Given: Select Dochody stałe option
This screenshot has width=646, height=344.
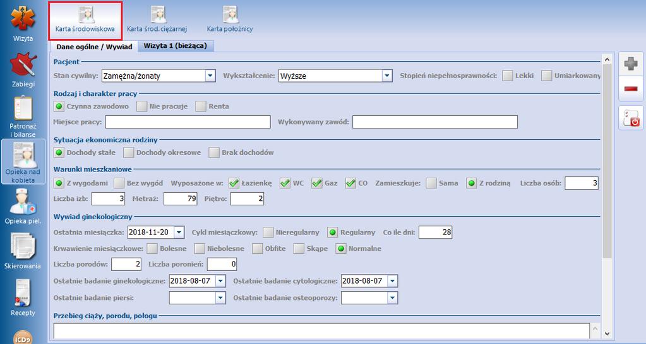Looking at the screenshot, I should point(59,152).
